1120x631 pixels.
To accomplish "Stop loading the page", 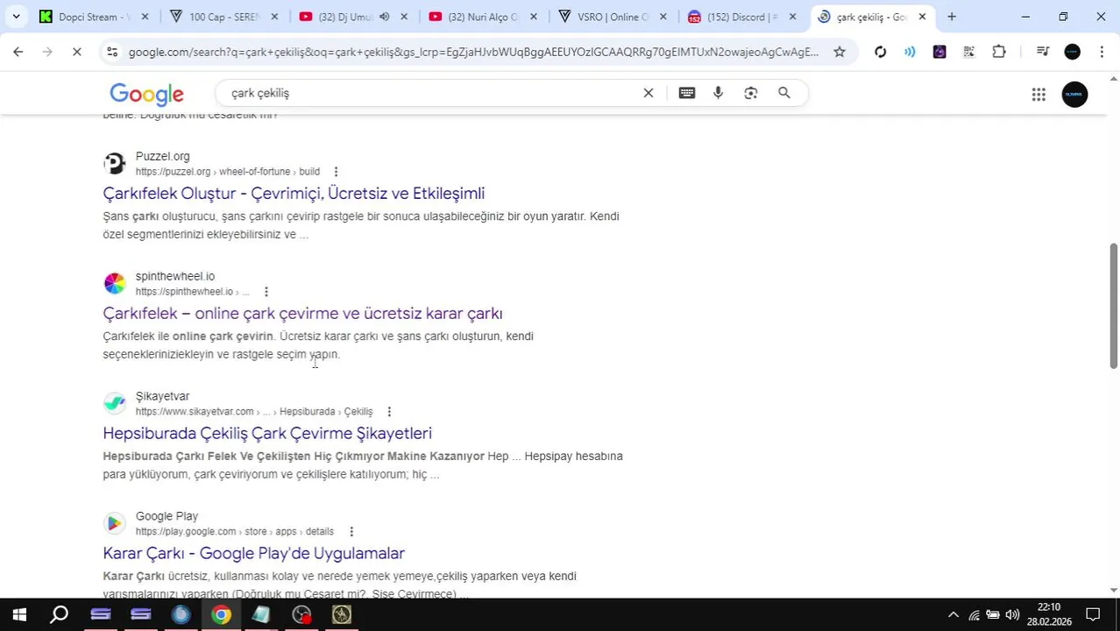I will pos(77,52).
